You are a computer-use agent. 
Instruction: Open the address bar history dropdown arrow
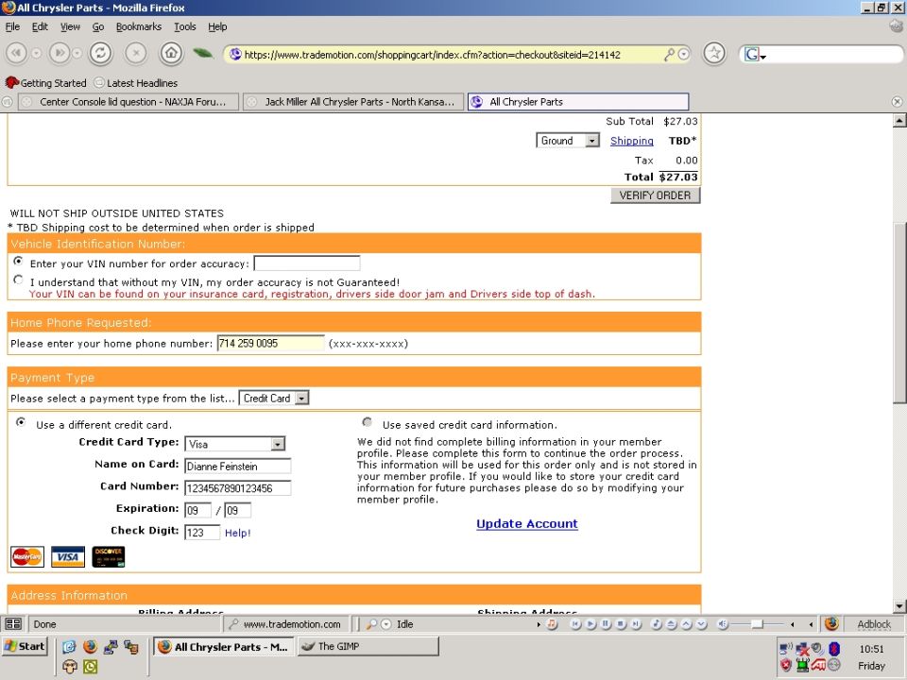tap(684, 55)
